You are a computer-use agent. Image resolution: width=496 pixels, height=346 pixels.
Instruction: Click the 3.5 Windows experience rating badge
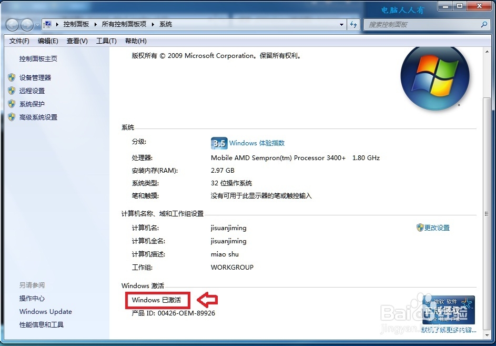point(218,143)
